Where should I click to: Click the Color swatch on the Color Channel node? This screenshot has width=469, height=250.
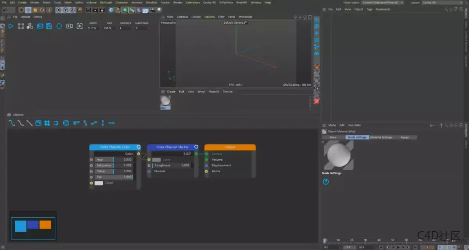point(100,183)
